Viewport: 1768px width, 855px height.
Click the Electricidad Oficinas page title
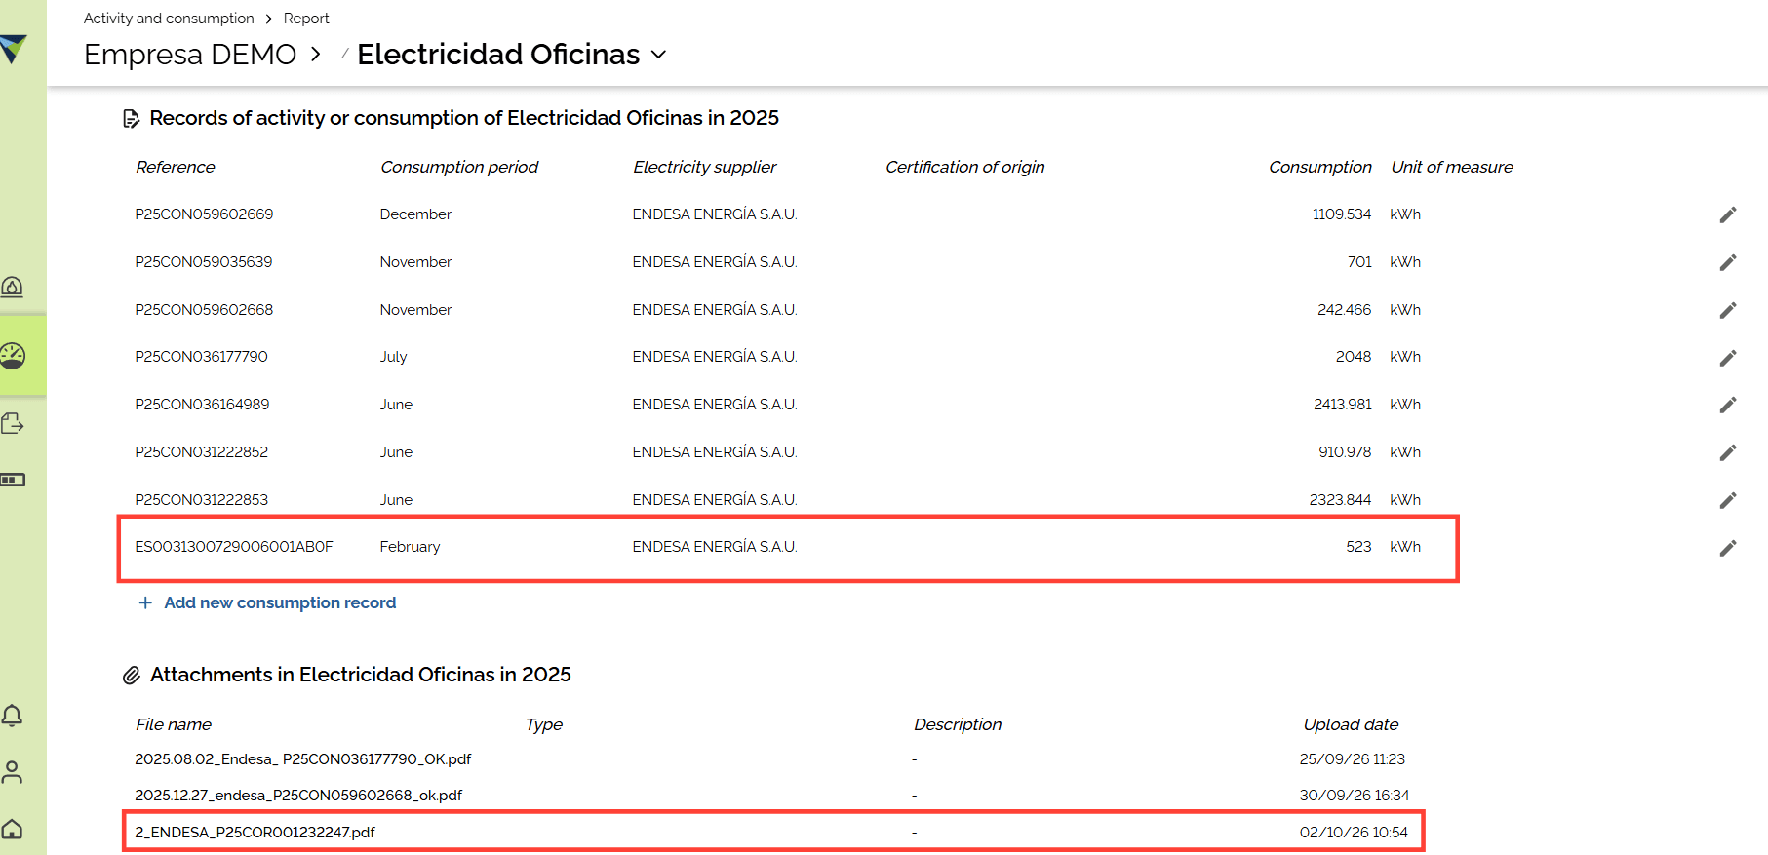tap(498, 55)
